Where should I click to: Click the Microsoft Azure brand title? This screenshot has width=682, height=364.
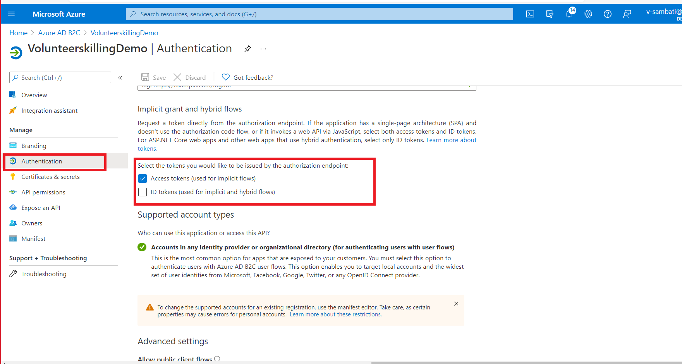click(x=59, y=14)
